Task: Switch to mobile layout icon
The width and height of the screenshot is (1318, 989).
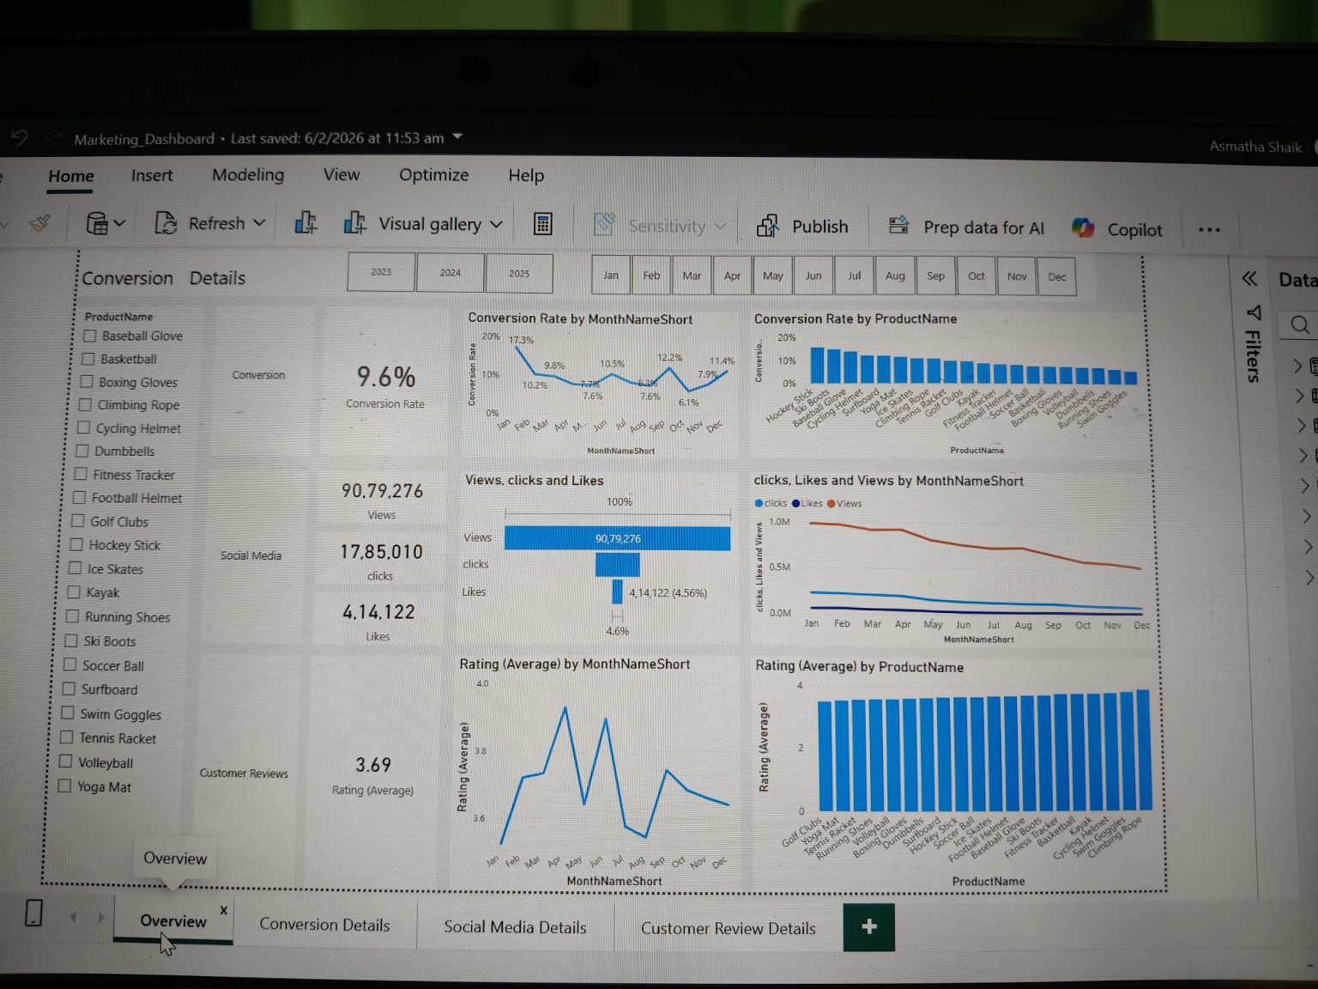Action: (x=33, y=913)
